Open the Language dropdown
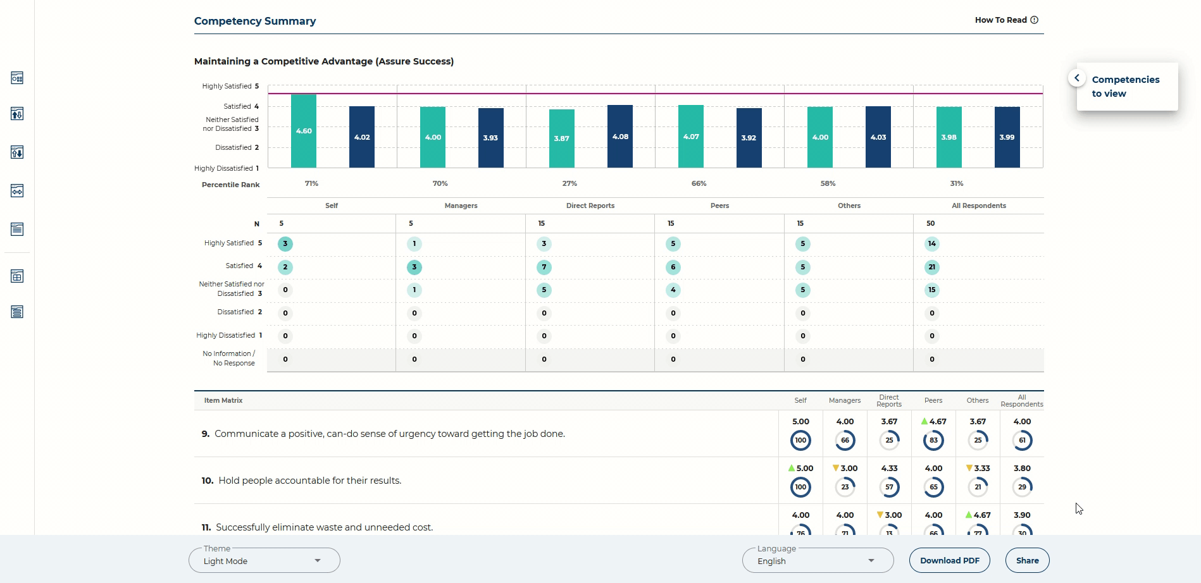Screen dimensions: 1201x583 [x=818, y=560]
